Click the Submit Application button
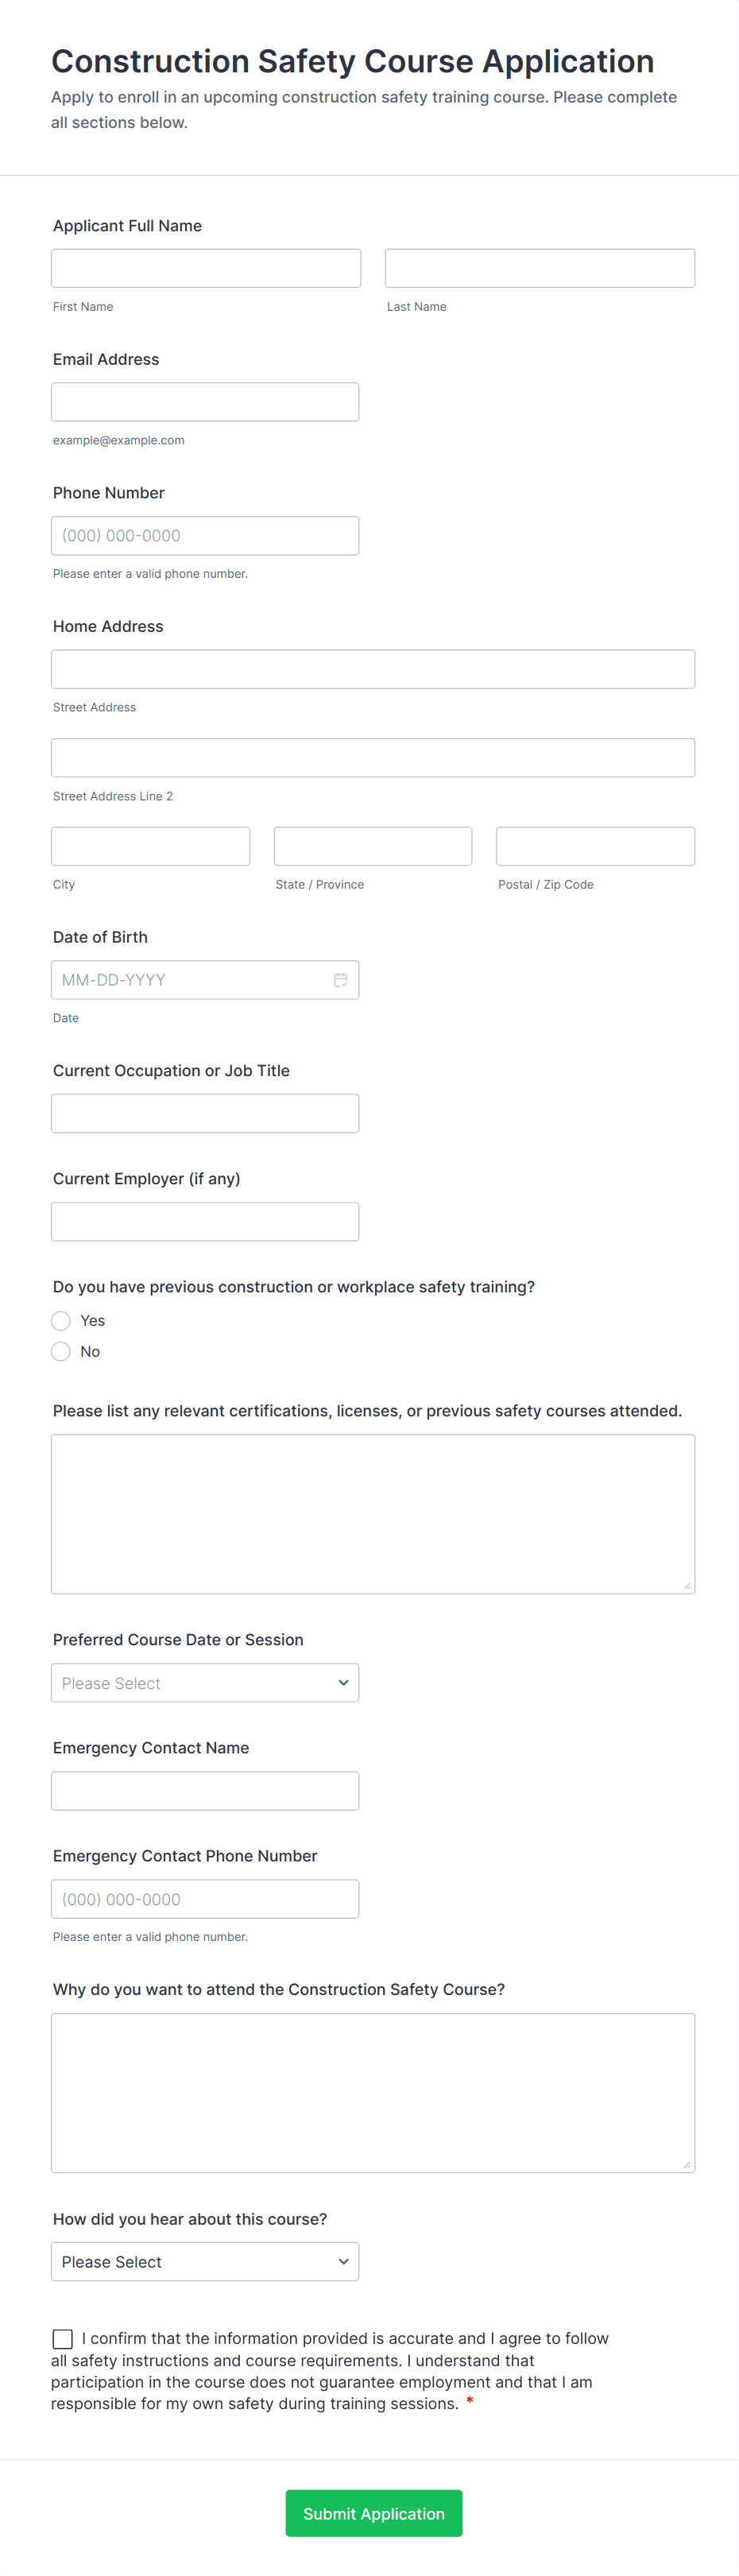This screenshot has width=739, height=2576. 373,2512
